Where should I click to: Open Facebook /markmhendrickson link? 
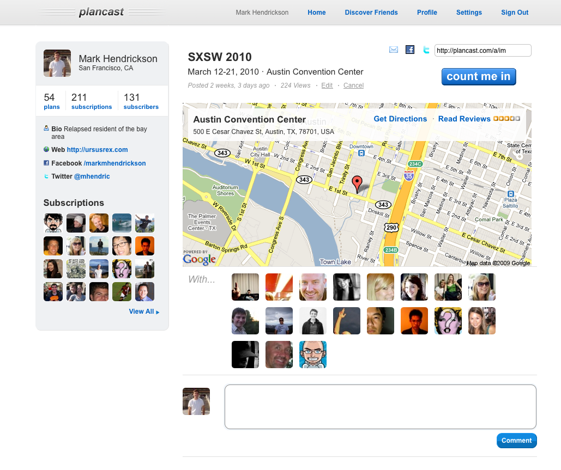coord(114,163)
